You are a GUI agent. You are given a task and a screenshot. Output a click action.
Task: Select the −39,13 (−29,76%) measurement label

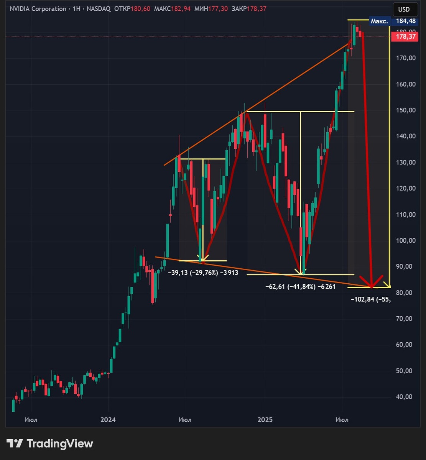pyautogui.click(x=203, y=273)
